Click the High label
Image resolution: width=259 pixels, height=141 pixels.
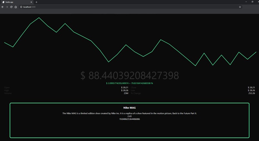pyautogui.click(x=7, y=90)
